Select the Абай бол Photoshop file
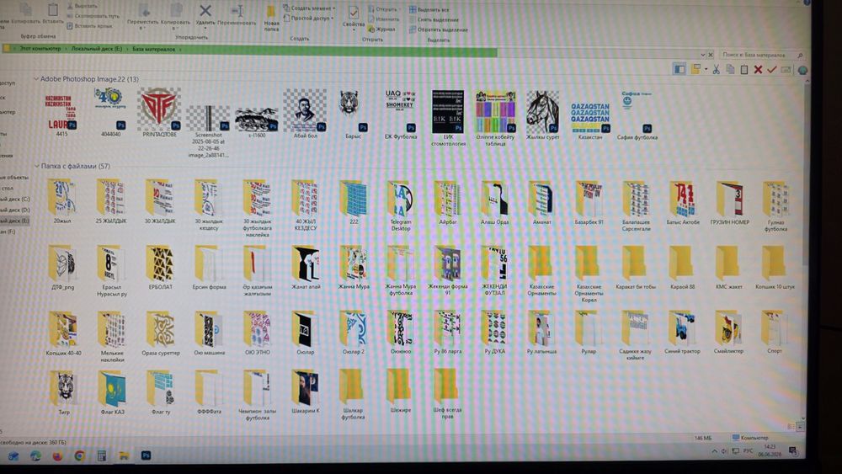 coord(305,114)
